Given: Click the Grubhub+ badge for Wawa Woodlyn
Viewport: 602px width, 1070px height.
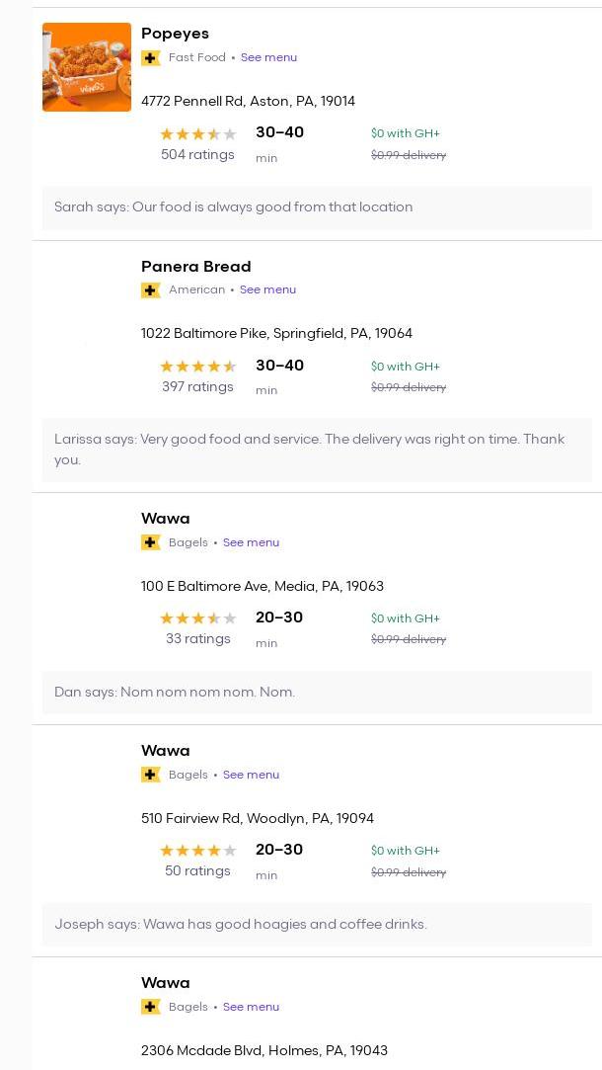Looking at the screenshot, I should click(151, 775).
